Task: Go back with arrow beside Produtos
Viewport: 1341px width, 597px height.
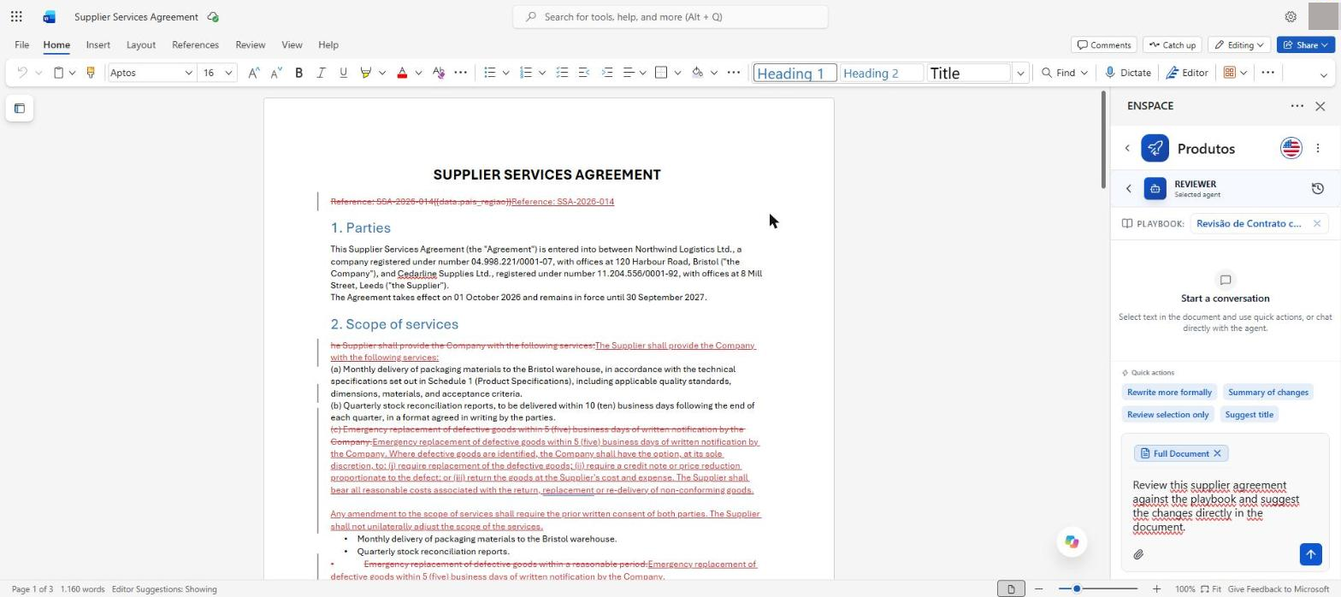Action: tap(1127, 148)
